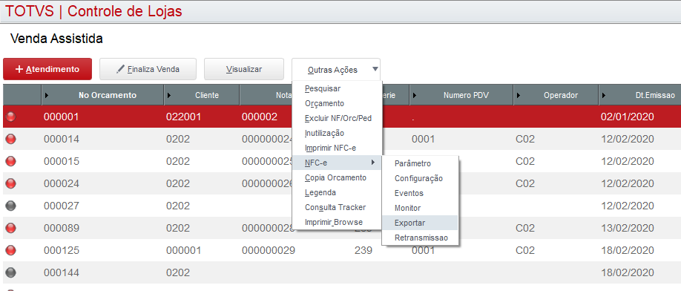Click the Finaliza Venda button
The height and width of the screenshot is (291, 681).
pyautogui.click(x=148, y=69)
